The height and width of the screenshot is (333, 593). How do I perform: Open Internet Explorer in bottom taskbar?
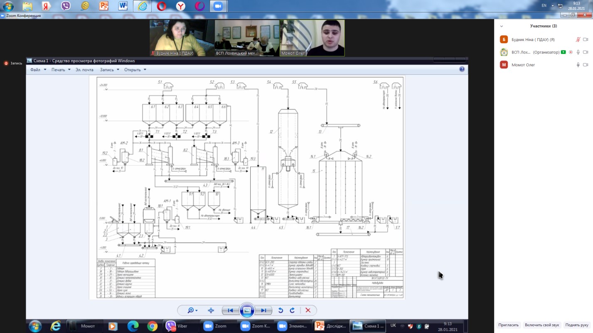(x=55, y=326)
